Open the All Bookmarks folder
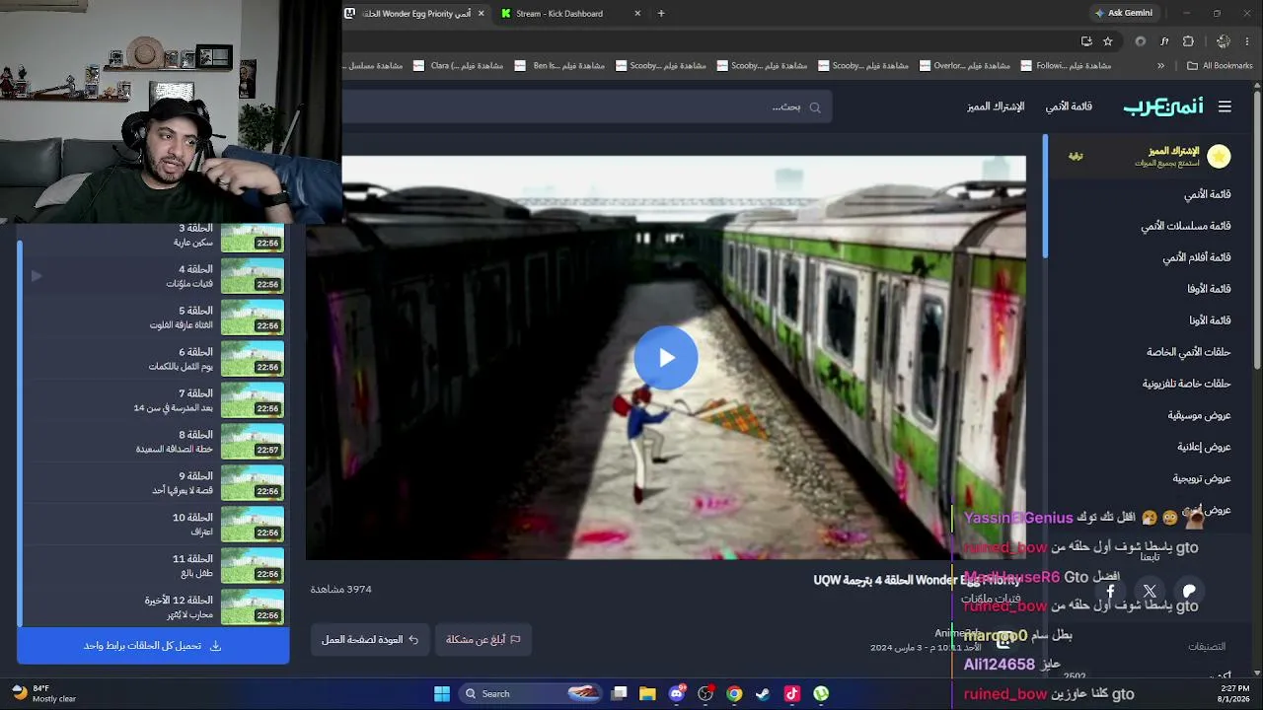This screenshot has height=710, width=1263. 1220,66
